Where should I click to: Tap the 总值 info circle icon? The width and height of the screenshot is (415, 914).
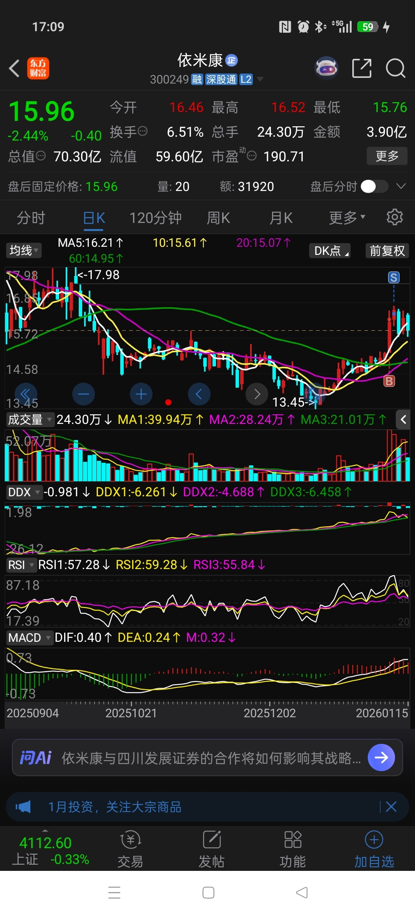41,156
